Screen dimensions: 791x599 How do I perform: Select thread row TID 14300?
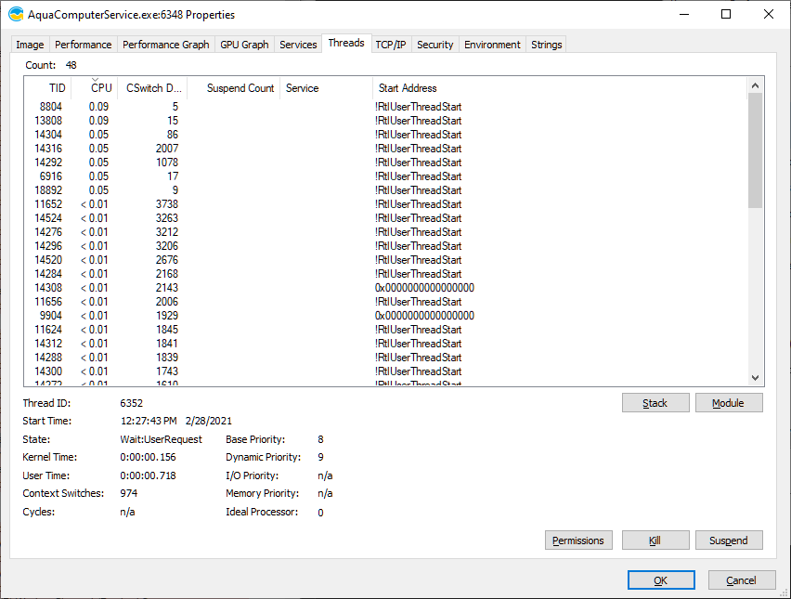point(385,371)
